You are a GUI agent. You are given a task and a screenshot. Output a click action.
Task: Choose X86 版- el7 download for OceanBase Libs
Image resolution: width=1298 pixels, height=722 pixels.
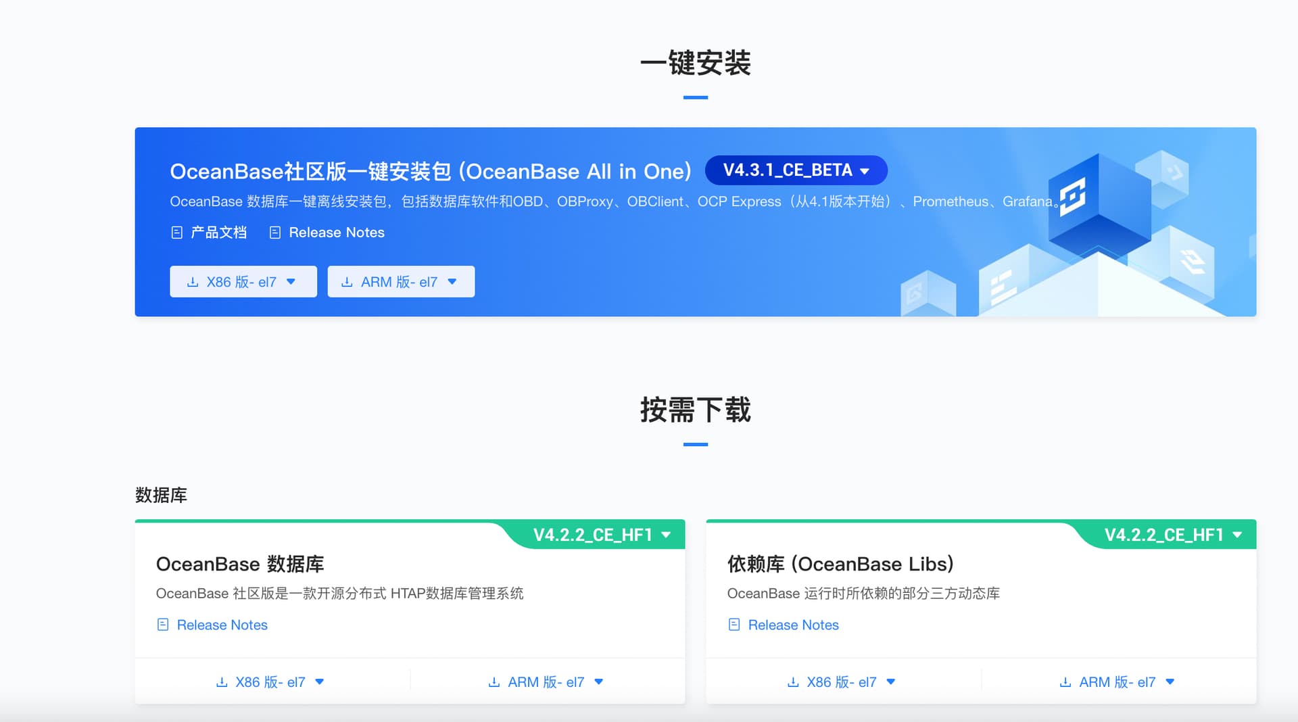coord(842,681)
